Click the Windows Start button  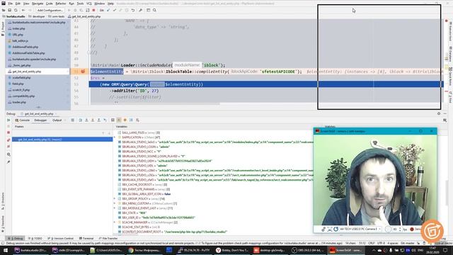click(x=6, y=250)
